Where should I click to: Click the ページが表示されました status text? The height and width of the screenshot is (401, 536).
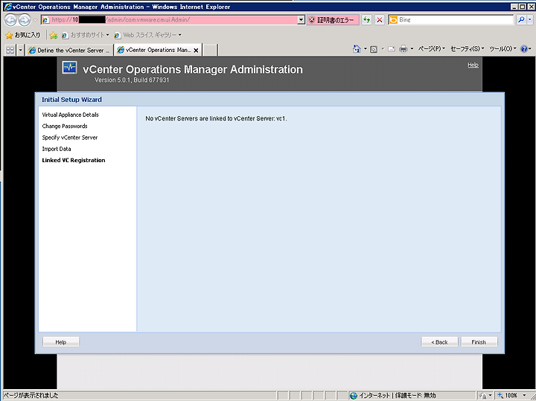pos(31,396)
